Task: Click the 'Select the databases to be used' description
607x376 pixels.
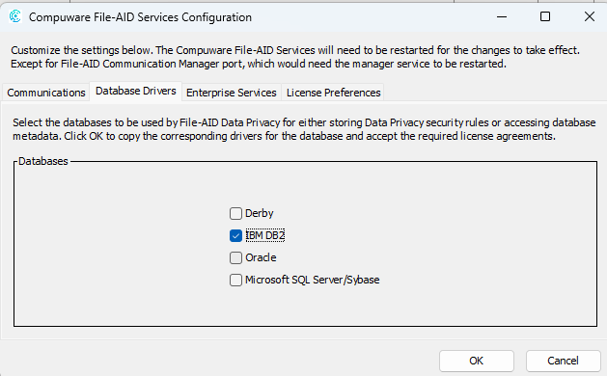Action: [304, 129]
